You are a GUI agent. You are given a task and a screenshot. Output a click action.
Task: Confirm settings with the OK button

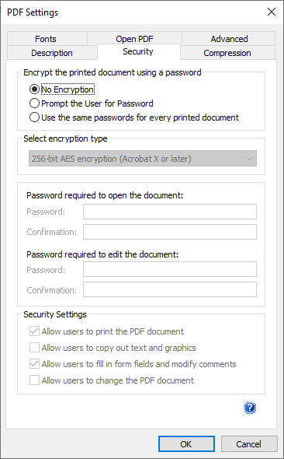pos(186,444)
